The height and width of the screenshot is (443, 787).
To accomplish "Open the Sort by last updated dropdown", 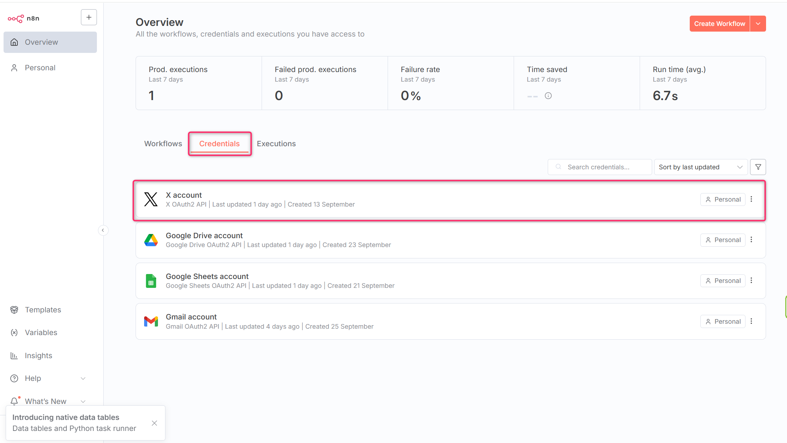I will pos(700,167).
